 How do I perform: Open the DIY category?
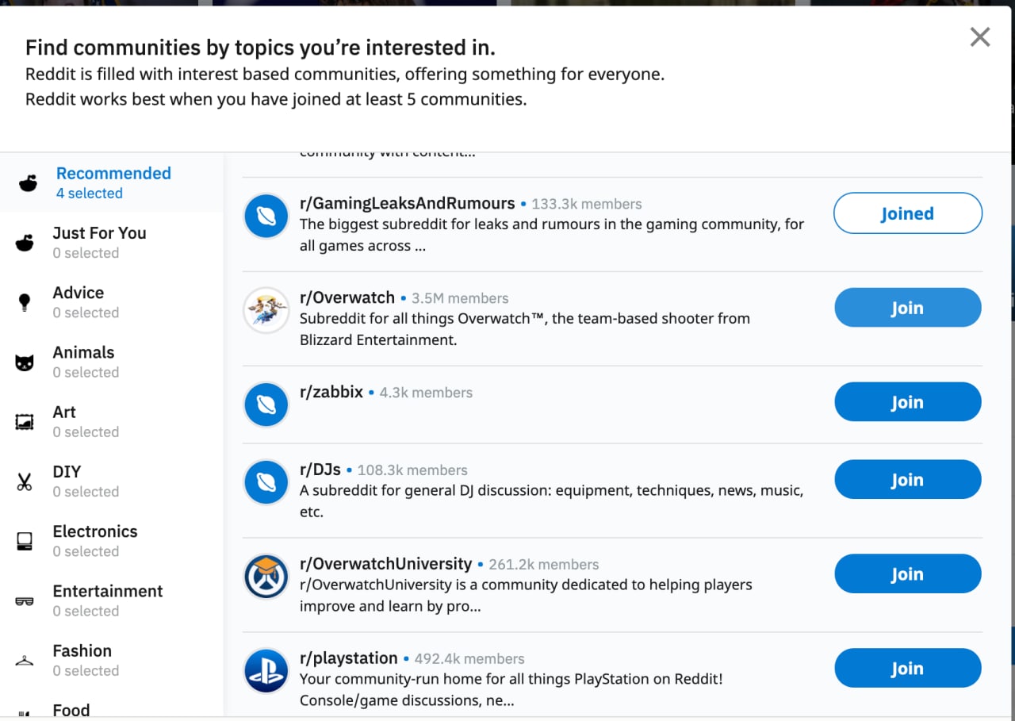[112, 481]
